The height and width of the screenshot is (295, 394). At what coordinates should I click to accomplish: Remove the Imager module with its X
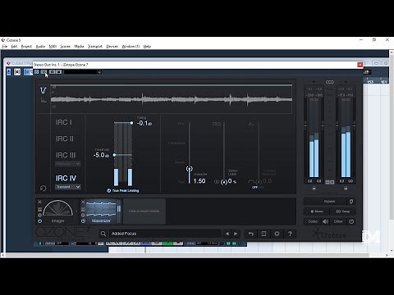coord(39,202)
